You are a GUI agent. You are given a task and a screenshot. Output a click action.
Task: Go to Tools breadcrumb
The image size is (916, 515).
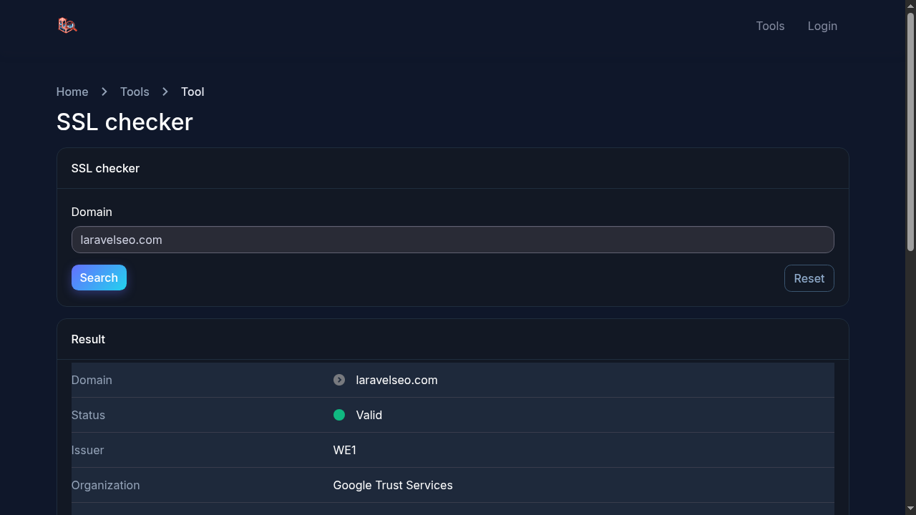[x=135, y=92]
